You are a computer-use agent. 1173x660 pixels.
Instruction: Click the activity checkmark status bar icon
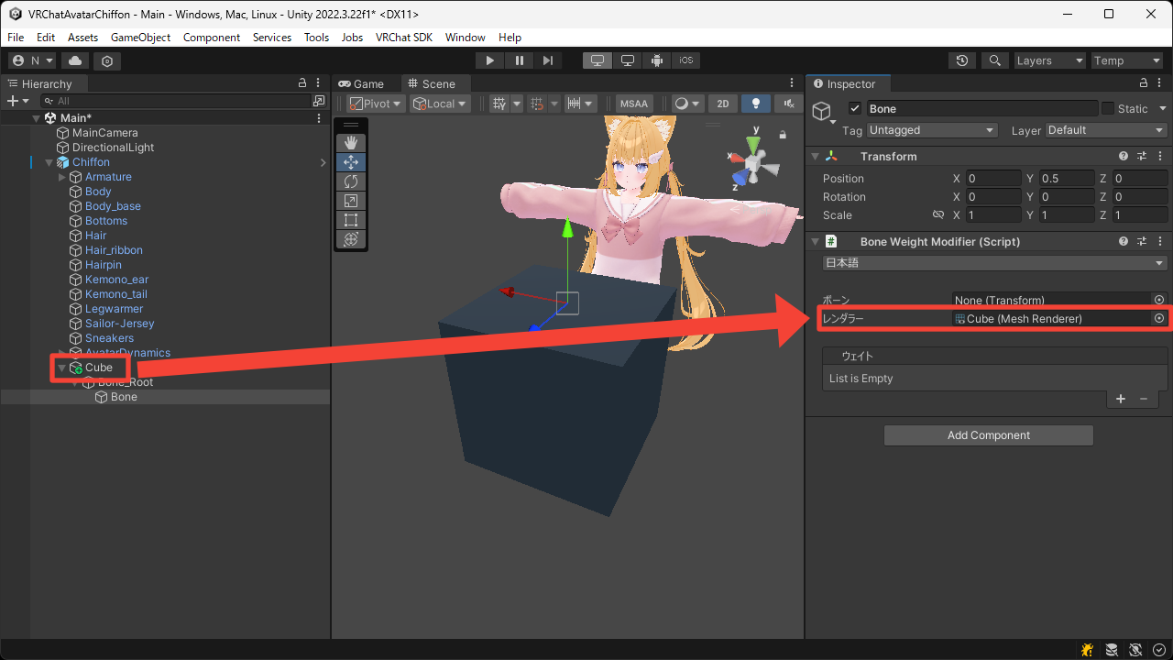[1159, 650]
